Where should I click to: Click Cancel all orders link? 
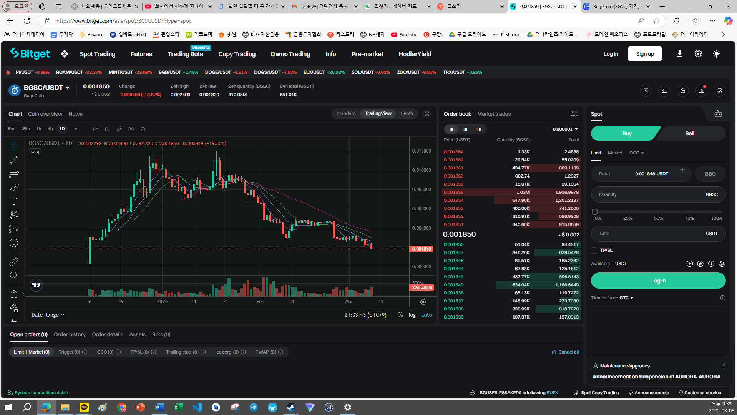tap(565, 352)
